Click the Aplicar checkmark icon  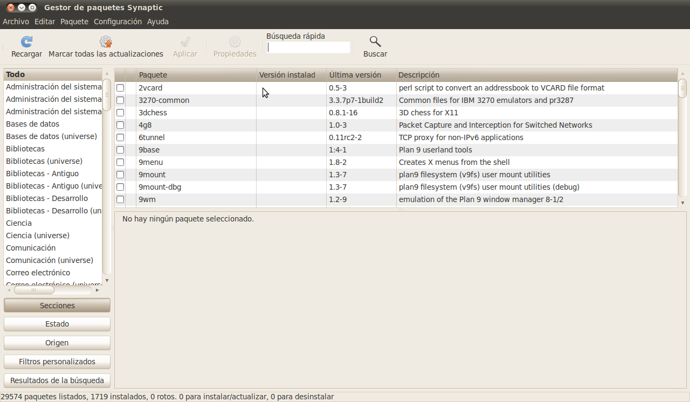point(185,41)
